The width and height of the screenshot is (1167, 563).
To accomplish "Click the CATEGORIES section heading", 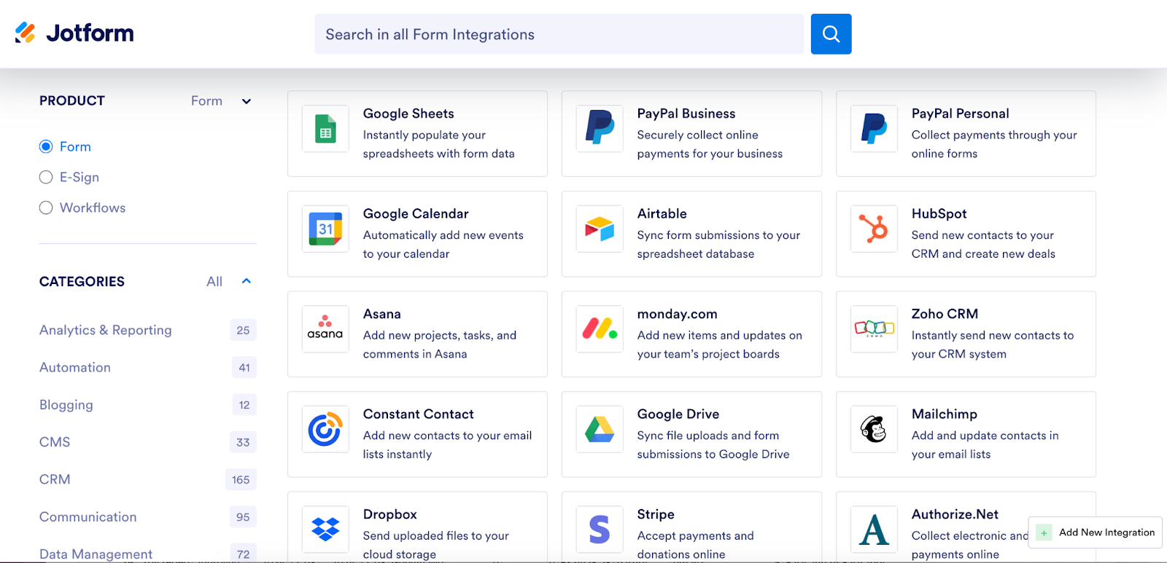I will pos(82,281).
